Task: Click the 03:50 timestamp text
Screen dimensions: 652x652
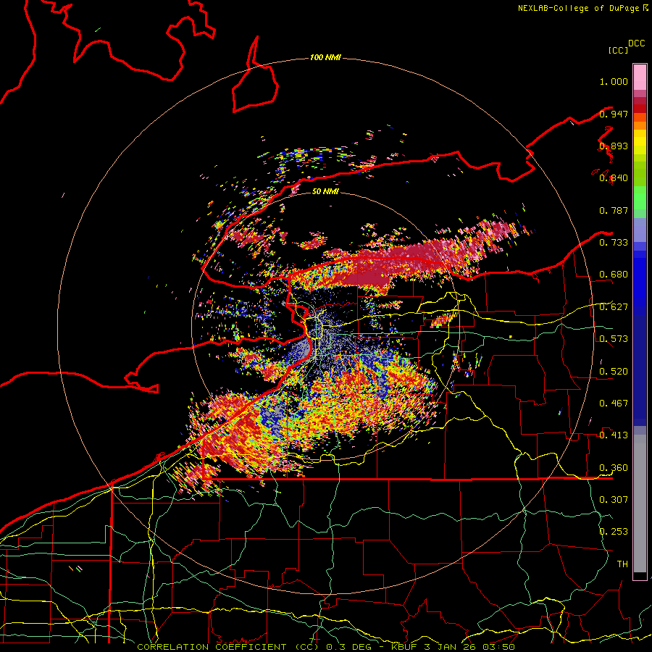Action: pyautogui.click(x=499, y=647)
